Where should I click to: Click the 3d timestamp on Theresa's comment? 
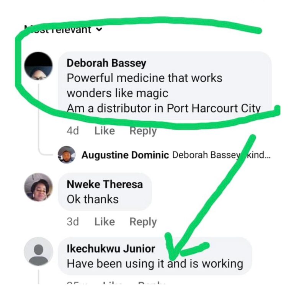click(73, 222)
